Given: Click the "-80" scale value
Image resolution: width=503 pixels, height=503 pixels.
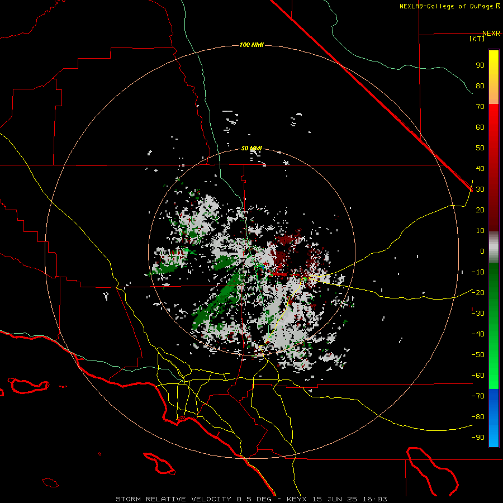Looking at the screenshot, I should click(478, 417).
